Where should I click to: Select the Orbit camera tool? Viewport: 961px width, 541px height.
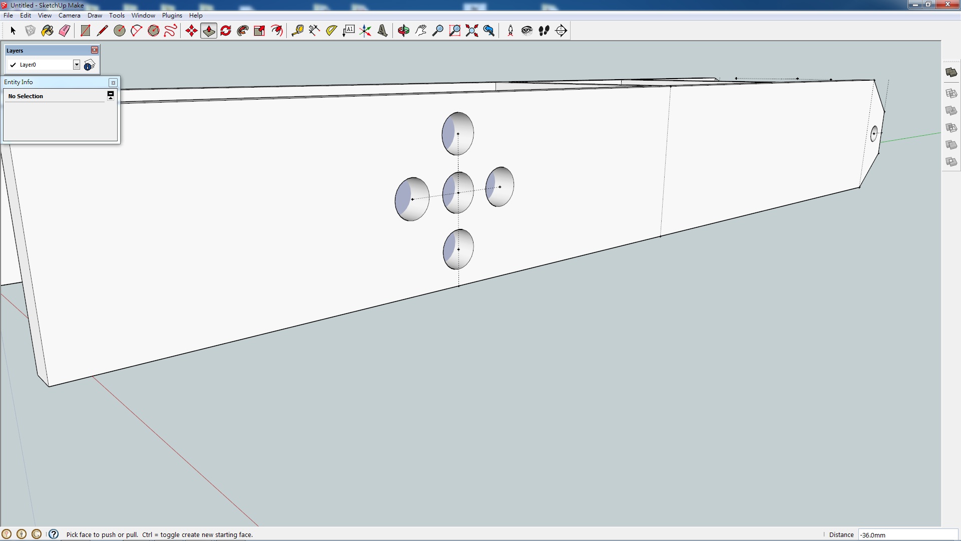coord(403,31)
